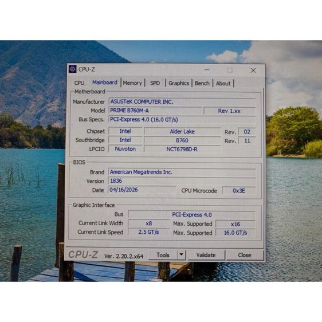
Task: Click the Intel chipset vendor field
Action: [x=125, y=131]
